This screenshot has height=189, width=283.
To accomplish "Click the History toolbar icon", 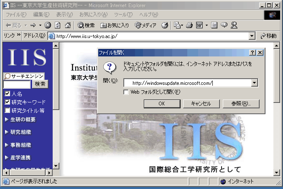I will pyautogui.click(x=165, y=25).
